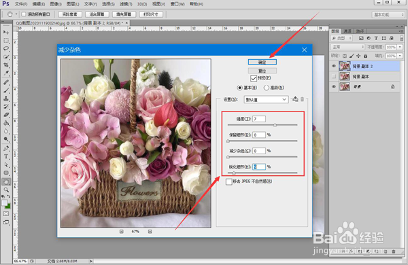Select the Type tool in the toolbox
The image size is (408, 265).
(x=6, y=156)
